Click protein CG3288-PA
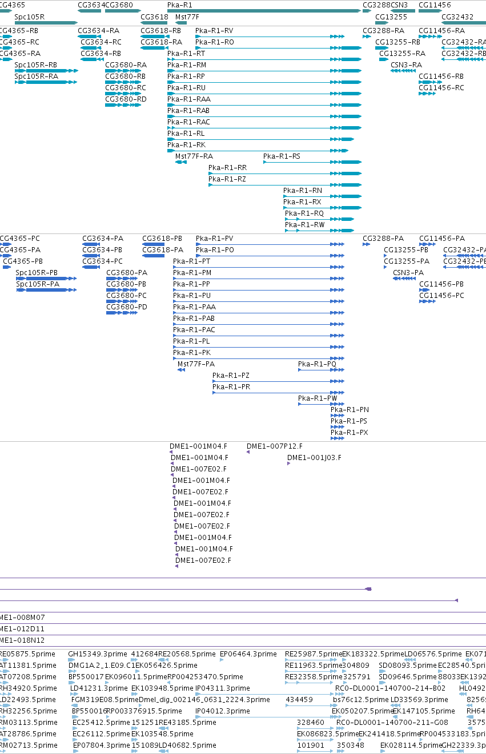 [384, 238]
